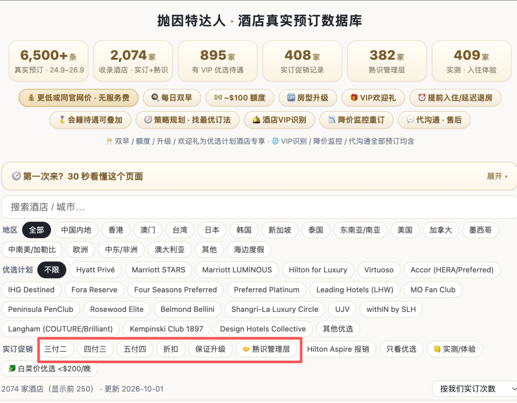The image size is (517, 403).
Task: Select Hilton Aspire 报销 filter
Action: point(338,349)
